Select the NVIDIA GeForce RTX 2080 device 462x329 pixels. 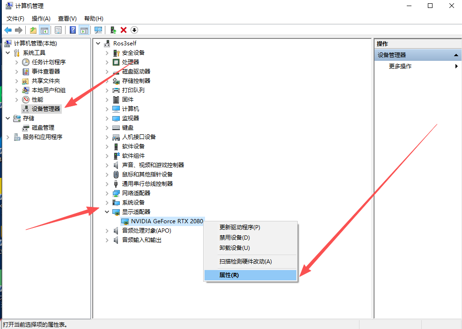[167, 221]
